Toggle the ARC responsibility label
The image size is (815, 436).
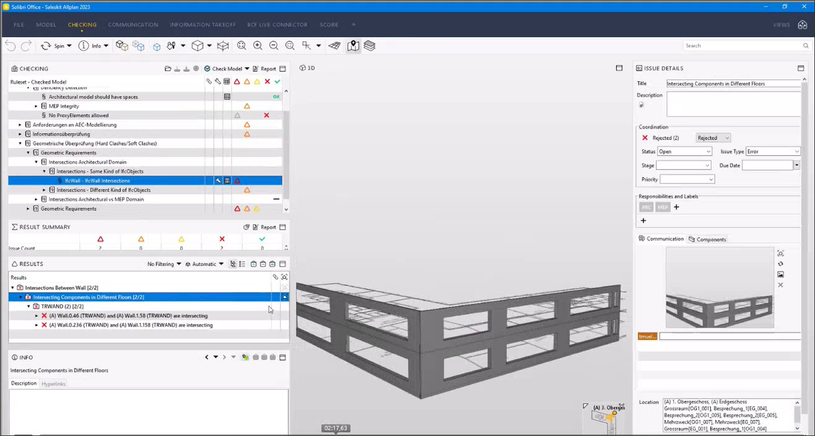pyautogui.click(x=646, y=207)
